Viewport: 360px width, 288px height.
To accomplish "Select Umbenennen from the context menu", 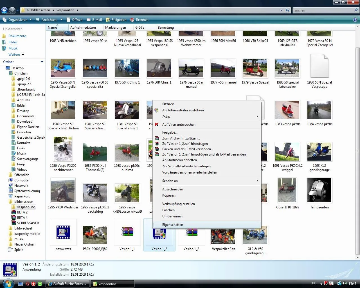I will tap(172, 216).
